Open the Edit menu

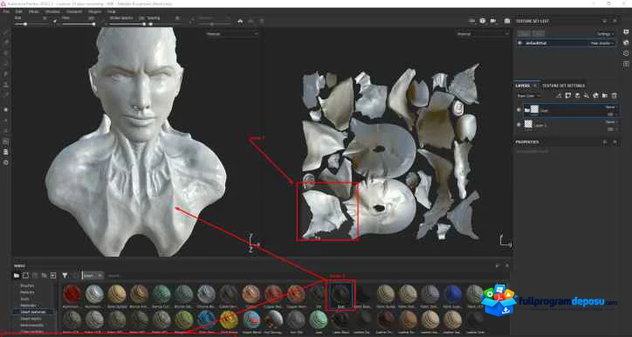[20, 11]
